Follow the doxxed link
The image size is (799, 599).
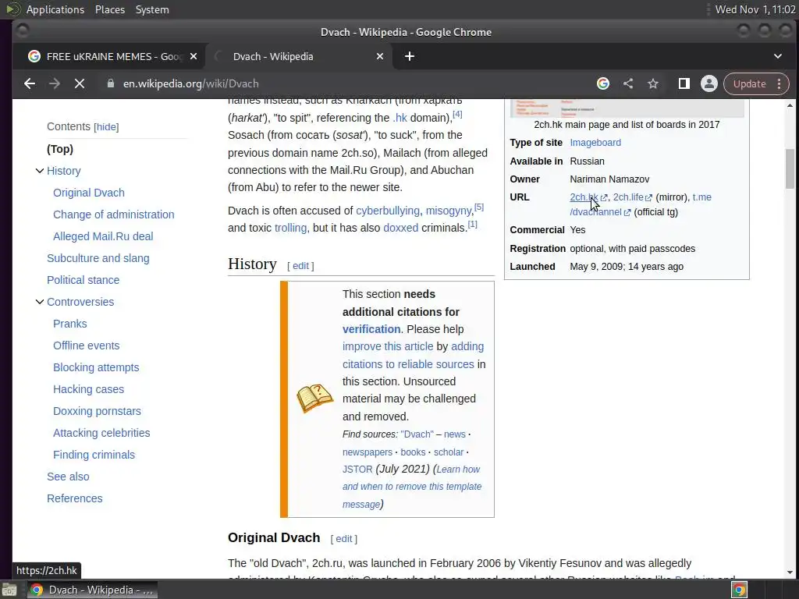[400, 228]
